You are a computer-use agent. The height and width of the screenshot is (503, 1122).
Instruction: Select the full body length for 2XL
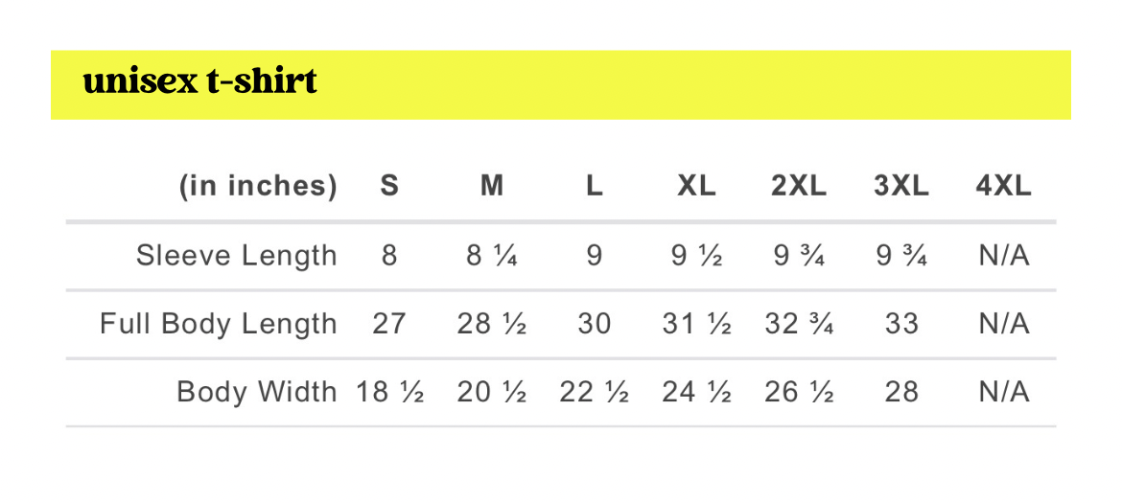tap(799, 324)
